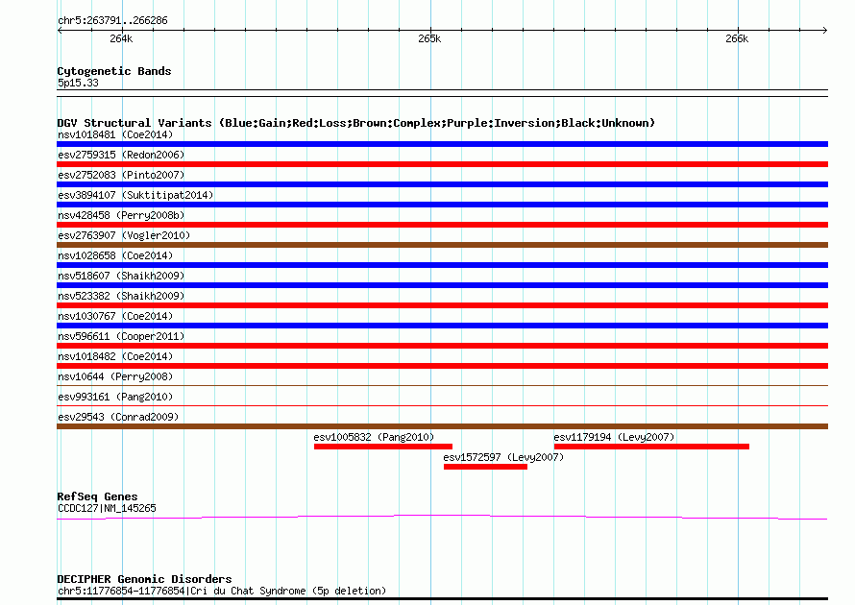Open the nsv1018481 (Coe2014) variant label
This screenshot has height=605, width=855.
[x=115, y=134]
